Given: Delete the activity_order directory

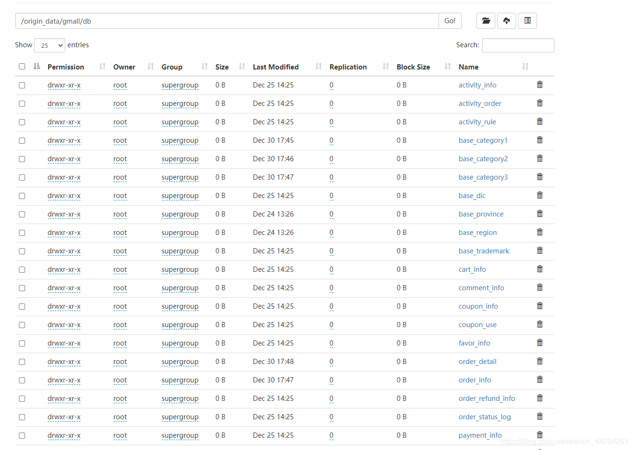Looking at the screenshot, I should point(540,103).
